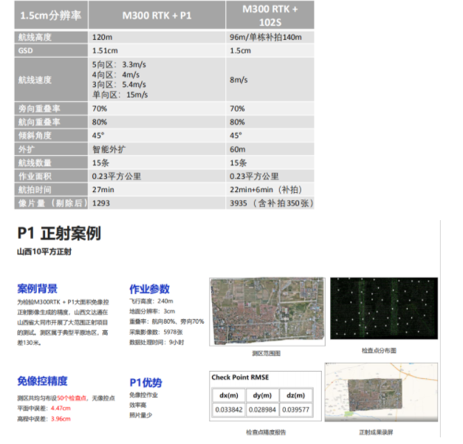This screenshot has width=463, height=444.
Task: Click cell '3935 (含补拍350张)'
Action: [x=270, y=203]
